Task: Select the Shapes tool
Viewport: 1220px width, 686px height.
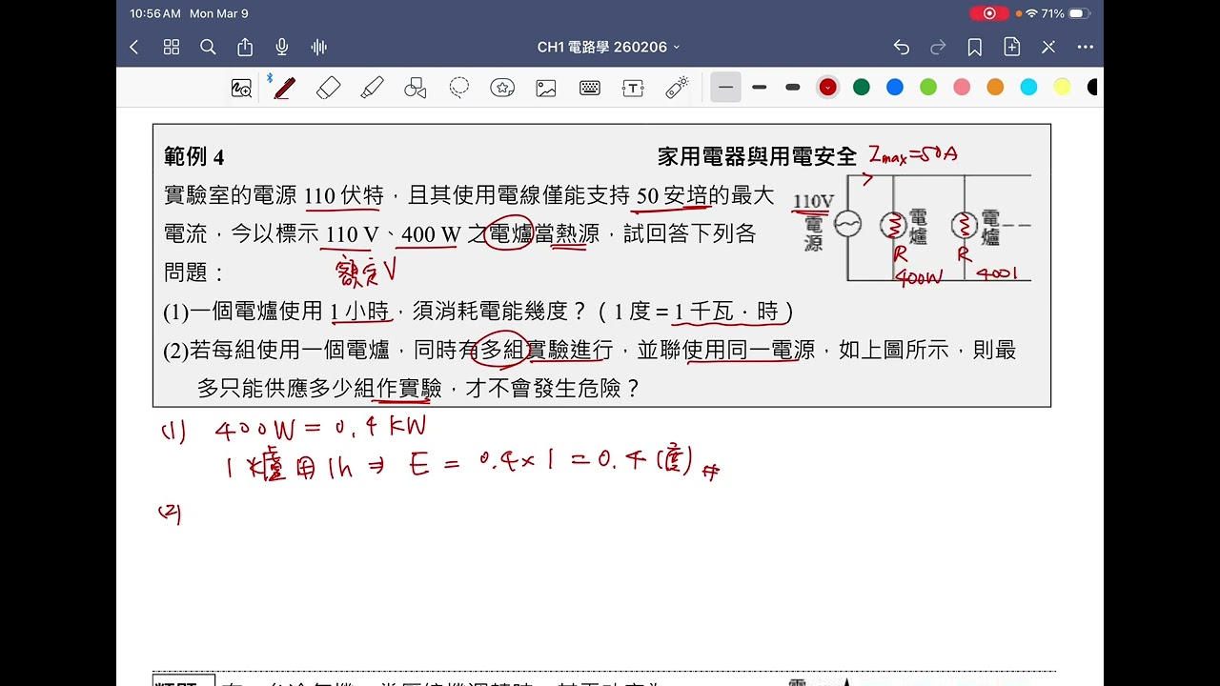Action: [416, 88]
